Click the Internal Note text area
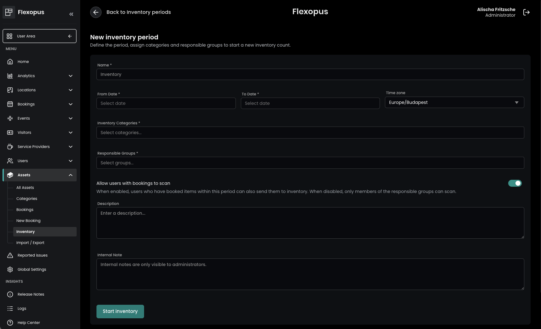Viewport: 541px width, 329px height. click(x=310, y=274)
